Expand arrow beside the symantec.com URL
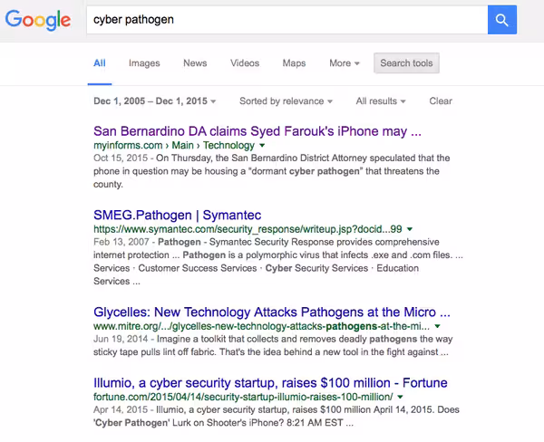The width and height of the screenshot is (544, 442). pyautogui.click(x=410, y=229)
